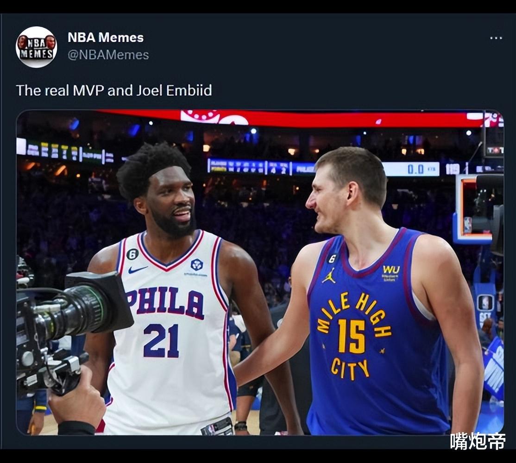Click the NBA Memes display name

pyautogui.click(x=106, y=38)
